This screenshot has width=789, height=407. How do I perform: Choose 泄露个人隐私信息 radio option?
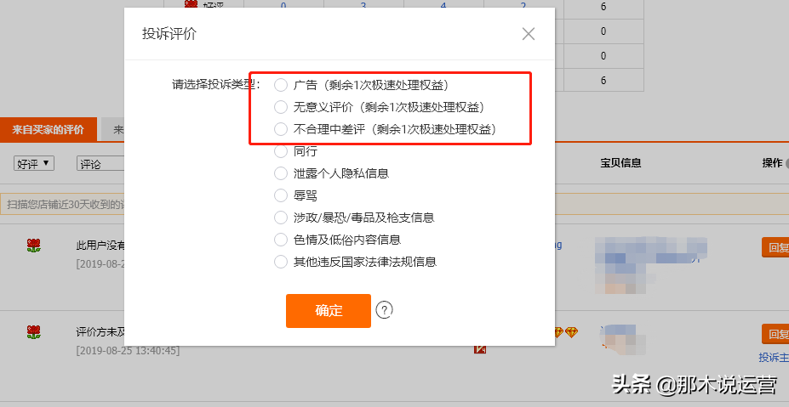(x=280, y=173)
